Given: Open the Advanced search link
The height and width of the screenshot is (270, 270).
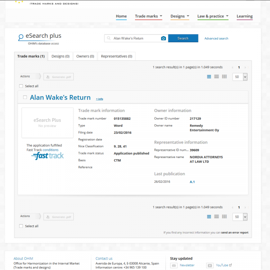Looking at the screenshot, I should tap(216, 39).
